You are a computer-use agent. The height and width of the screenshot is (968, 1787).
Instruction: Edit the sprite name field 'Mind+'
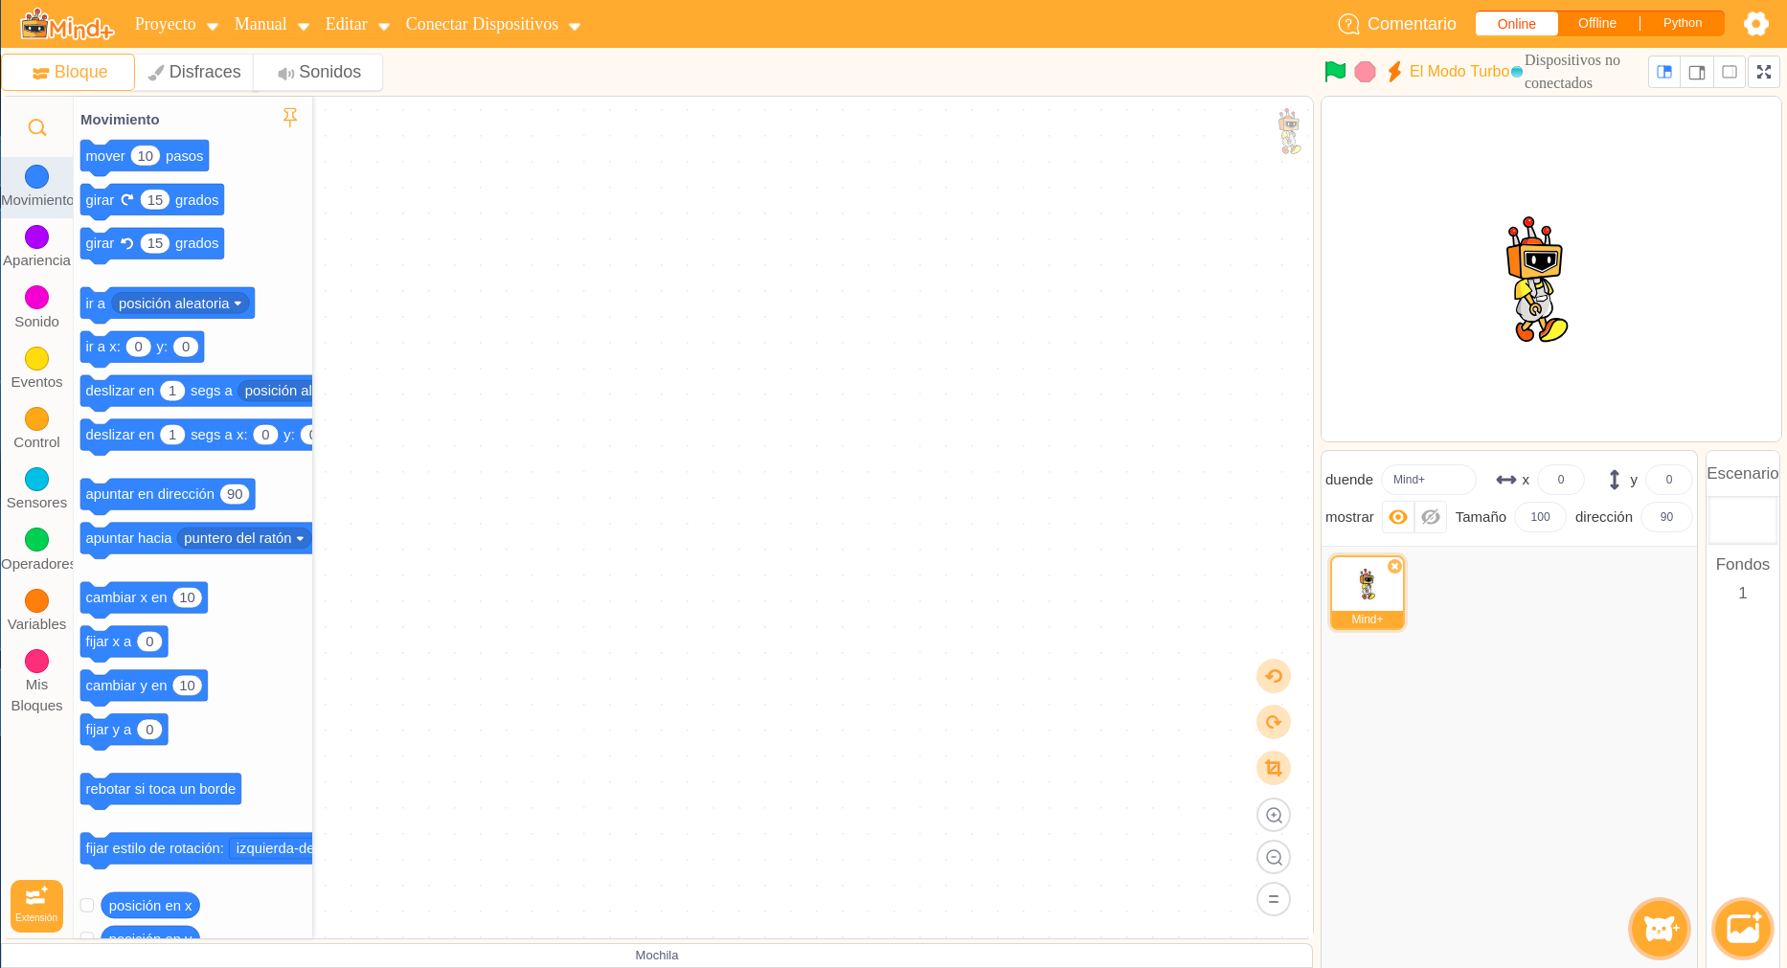[1428, 480]
